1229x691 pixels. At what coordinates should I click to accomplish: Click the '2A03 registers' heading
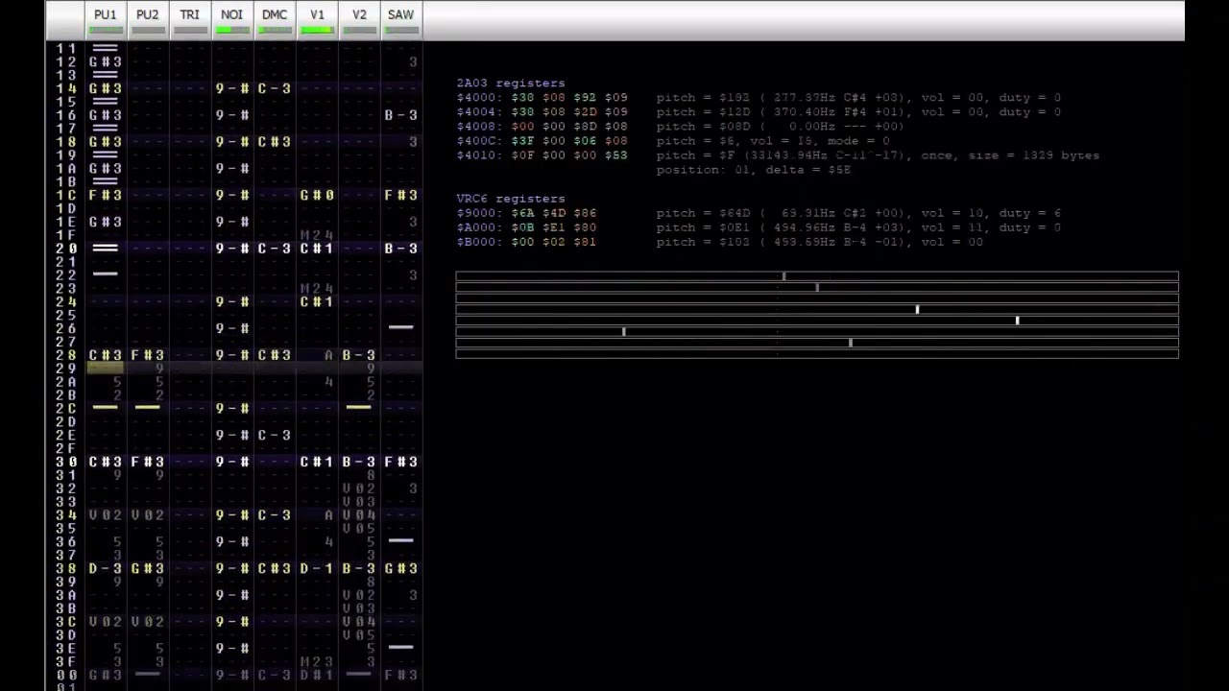[x=511, y=83]
